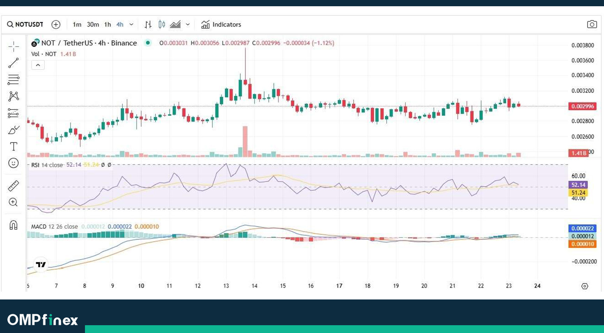Click the MACD value label 0.000022
Image resolution: width=604 pixels, height=333 pixels.
583,228
